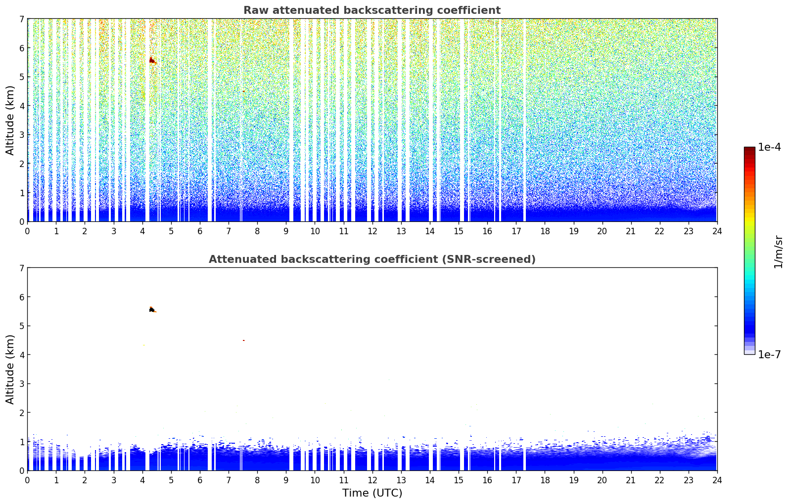789x504 pixels.
Task: Click the '21' time tick under the raw plot
Action: click(x=631, y=231)
